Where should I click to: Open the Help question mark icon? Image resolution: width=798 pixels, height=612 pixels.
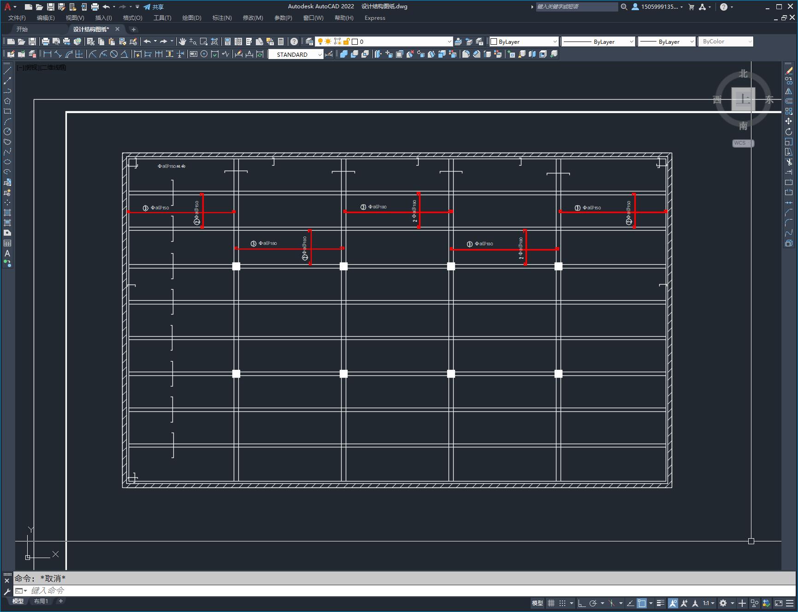coord(294,42)
